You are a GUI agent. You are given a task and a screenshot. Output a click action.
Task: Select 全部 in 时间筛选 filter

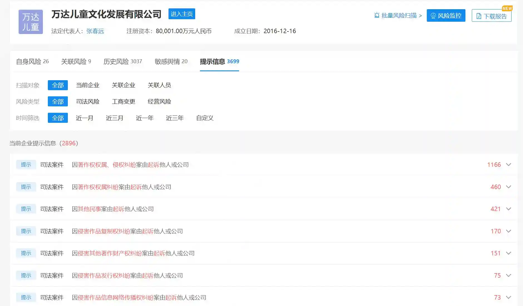click(x=58, y=118)
